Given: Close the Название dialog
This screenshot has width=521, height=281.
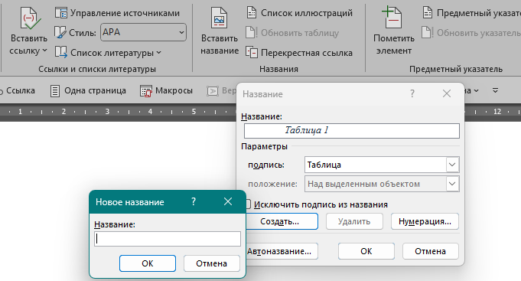Looking at the screenshot, I should 447,93.
